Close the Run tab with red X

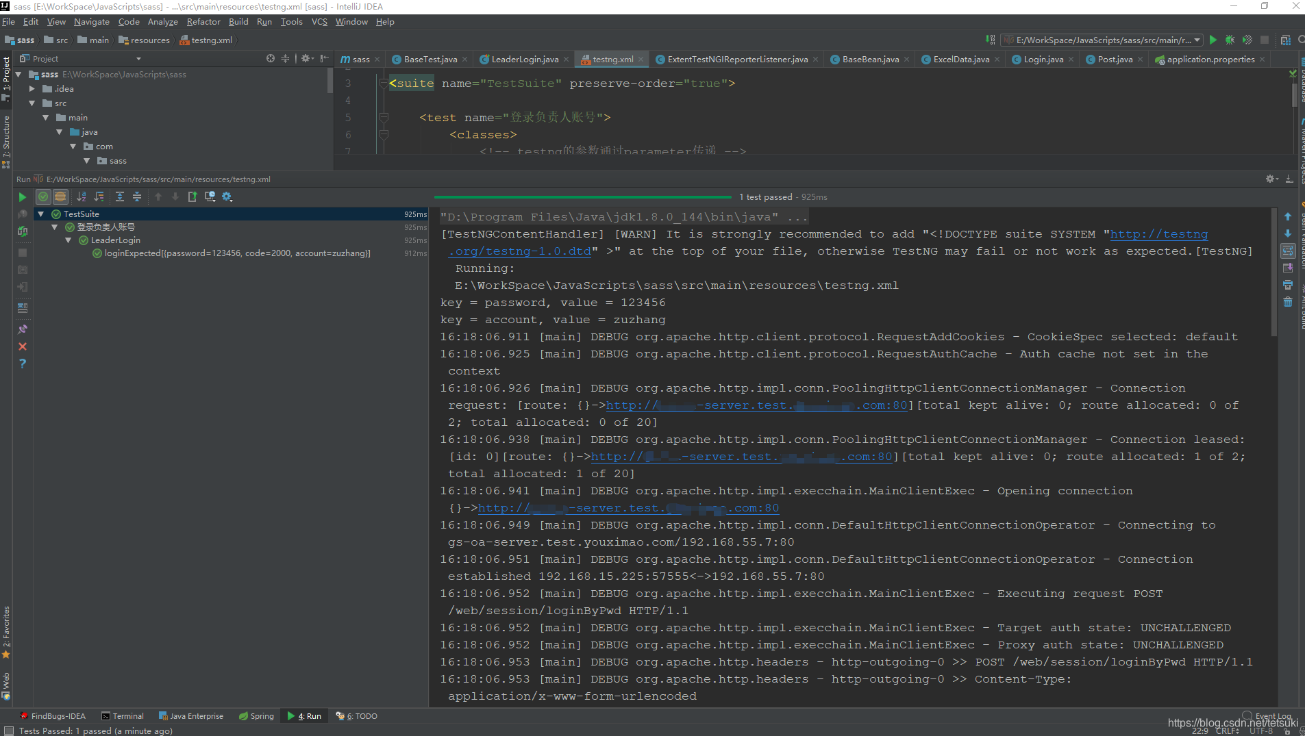click(x=23, y=346)
